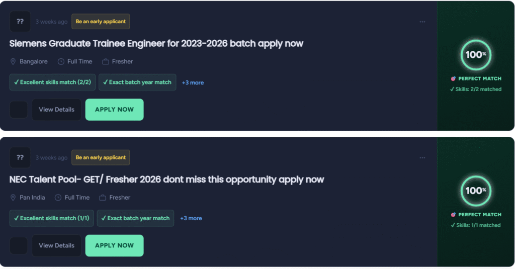
Task: Open View Details for the Siemens job
Action: tap(56, 110)
